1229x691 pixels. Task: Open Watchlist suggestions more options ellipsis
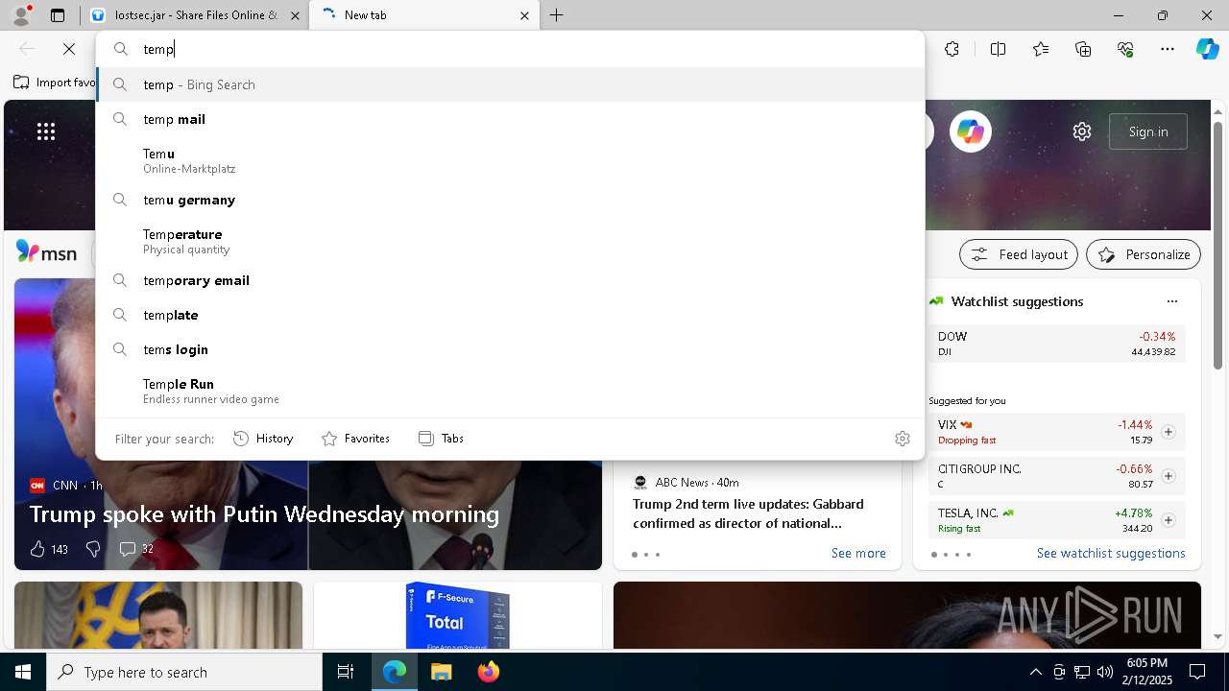point(1171,301)
